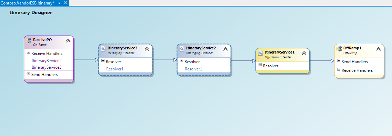
Task: Collapse Resolver section in ItineraryService1
Action: tap(260, 65)
